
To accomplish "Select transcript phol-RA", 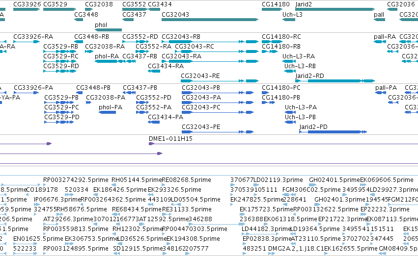I will [x=107, y=56].
